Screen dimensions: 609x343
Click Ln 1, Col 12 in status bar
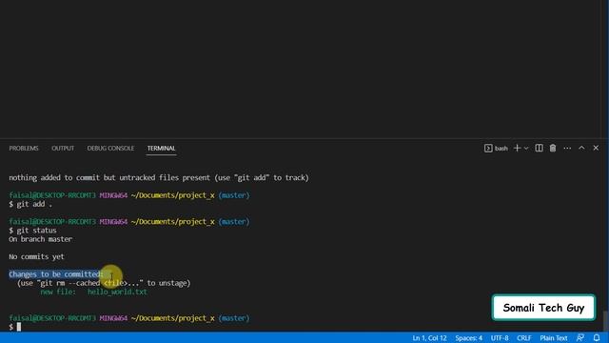point(429,338)
